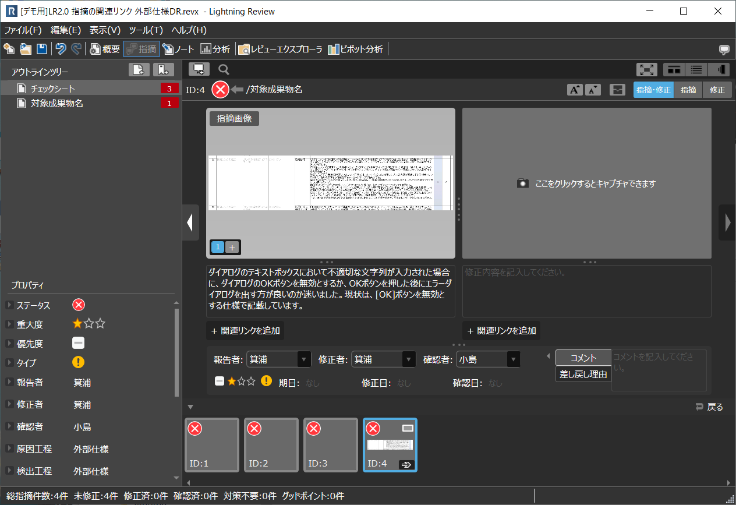The height and width of the screenshot is (505, 736).
Task: Select the ID:2 issue thumbnail
Action: point(271,445)
